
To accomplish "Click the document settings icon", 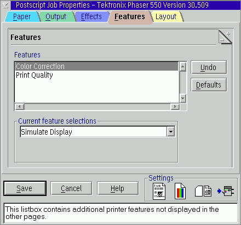I will (x=159, y=192).
